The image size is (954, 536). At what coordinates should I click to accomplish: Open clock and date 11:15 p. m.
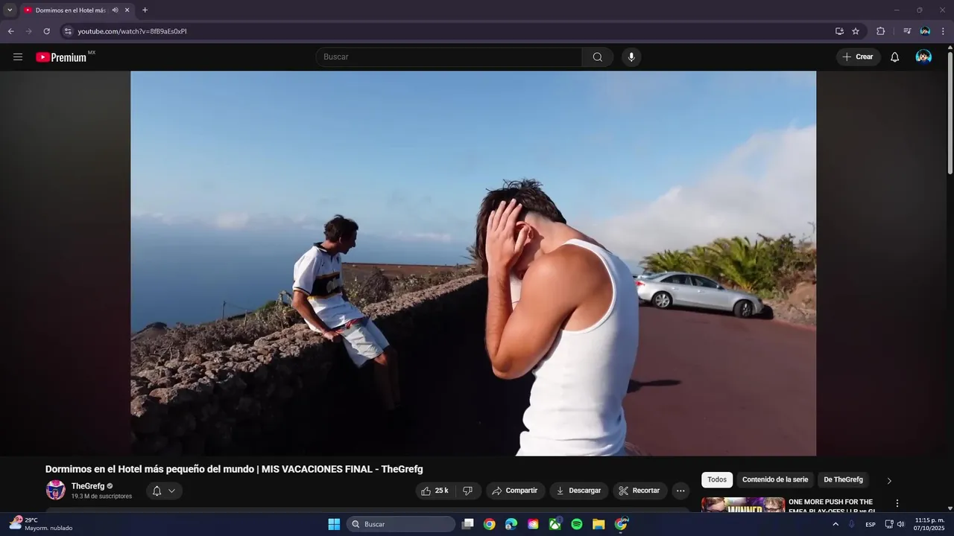click(x=929, y=524)
